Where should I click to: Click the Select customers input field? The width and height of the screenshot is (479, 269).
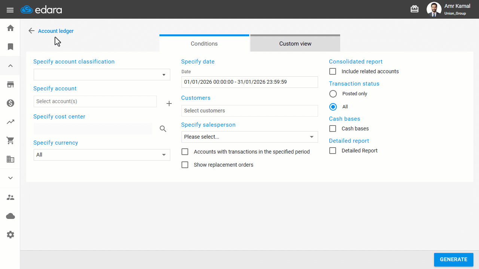250,111
